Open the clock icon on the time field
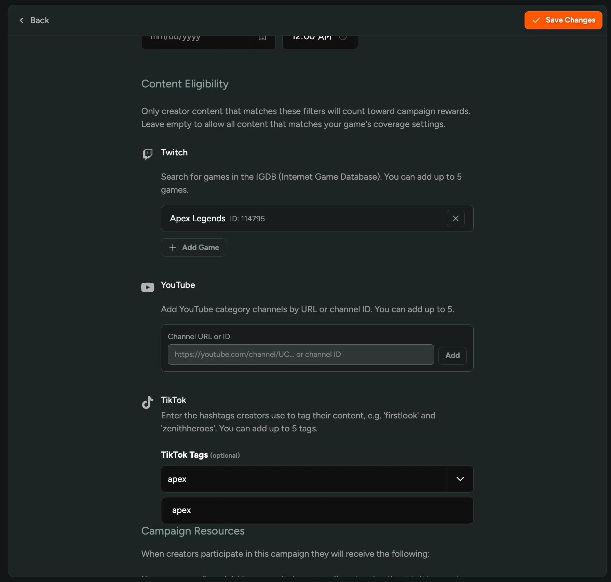Image resolution: width=611 pixels, height=582 pixels. pos(343,37)
